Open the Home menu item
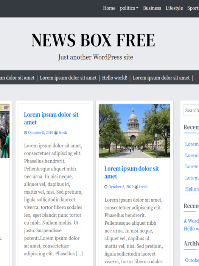 (109, 8)
